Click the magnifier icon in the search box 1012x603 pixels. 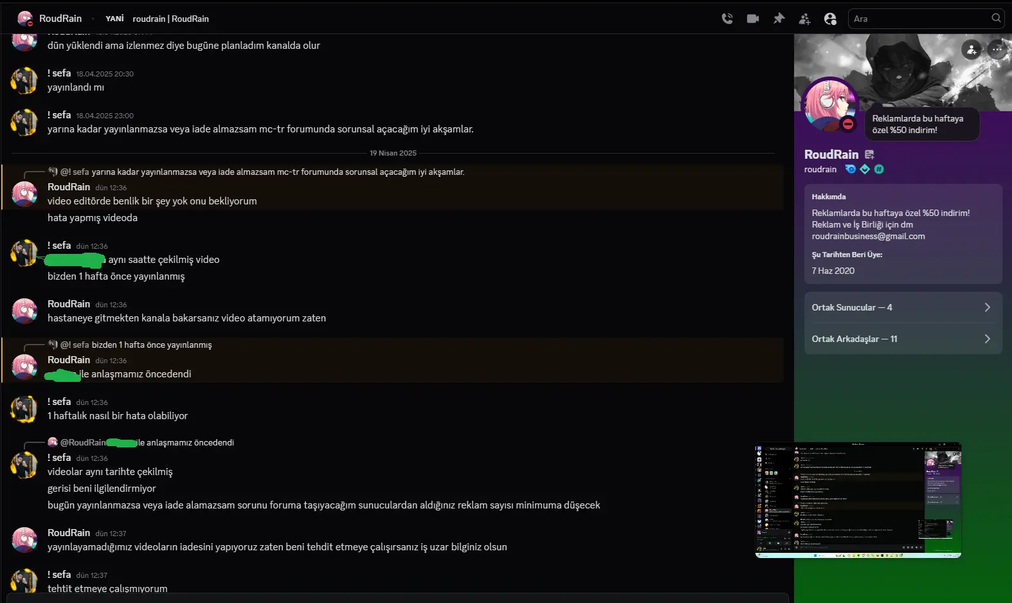click(996, 18)
